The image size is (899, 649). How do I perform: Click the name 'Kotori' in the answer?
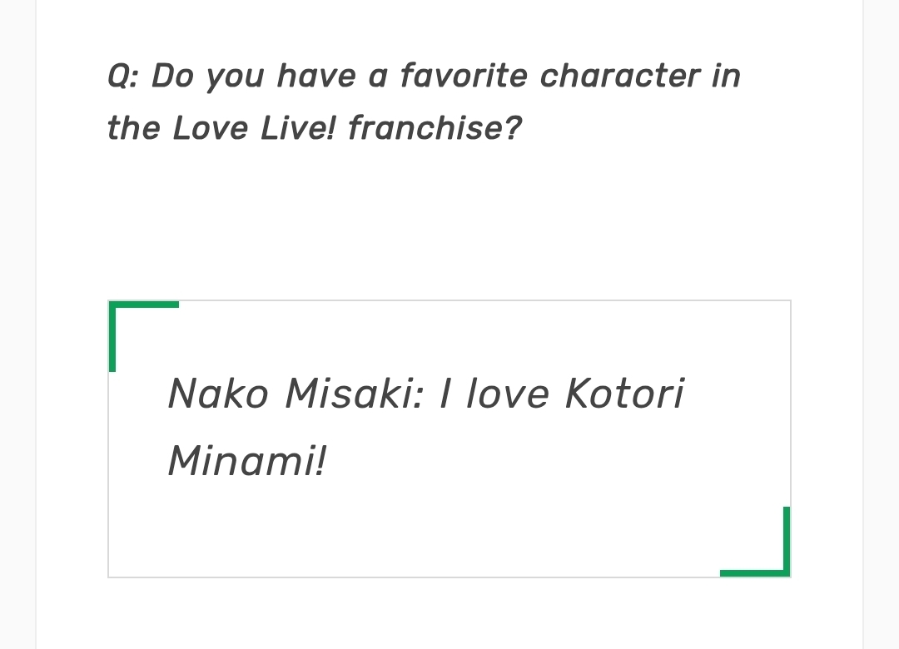(624, 394)
